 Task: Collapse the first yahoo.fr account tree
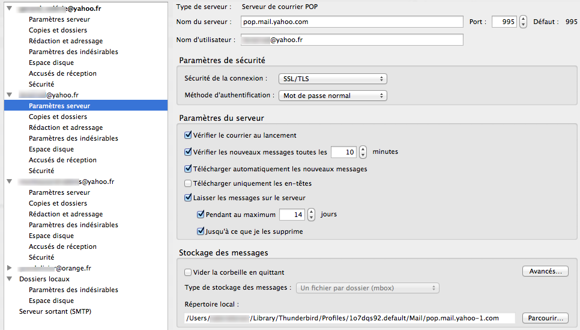(x=9, y=9)
